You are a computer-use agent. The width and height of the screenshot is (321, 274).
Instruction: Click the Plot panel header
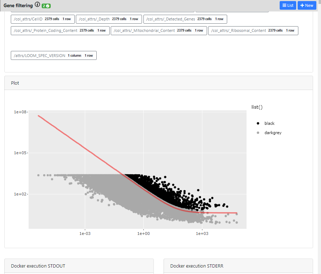(x=159, y=83)
